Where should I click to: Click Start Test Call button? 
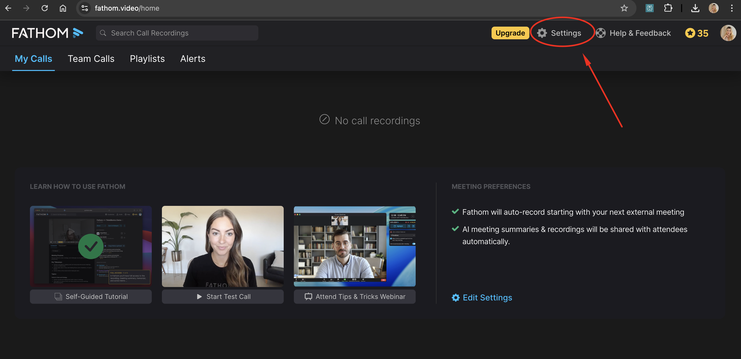tap(222, 296)
